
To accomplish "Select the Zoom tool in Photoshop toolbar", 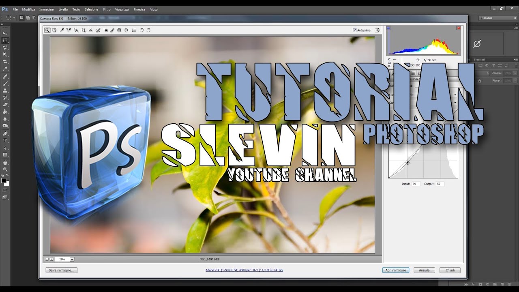I will tap(5, 169).
